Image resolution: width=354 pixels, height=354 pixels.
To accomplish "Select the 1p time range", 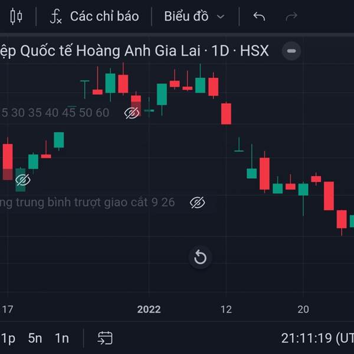I will [8, 338].
